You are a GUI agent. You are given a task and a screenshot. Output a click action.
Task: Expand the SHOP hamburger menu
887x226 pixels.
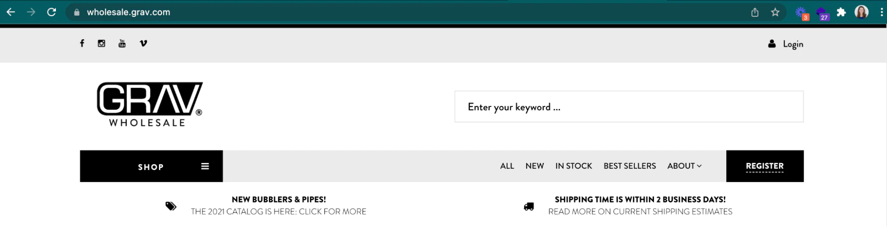(205, 166)
